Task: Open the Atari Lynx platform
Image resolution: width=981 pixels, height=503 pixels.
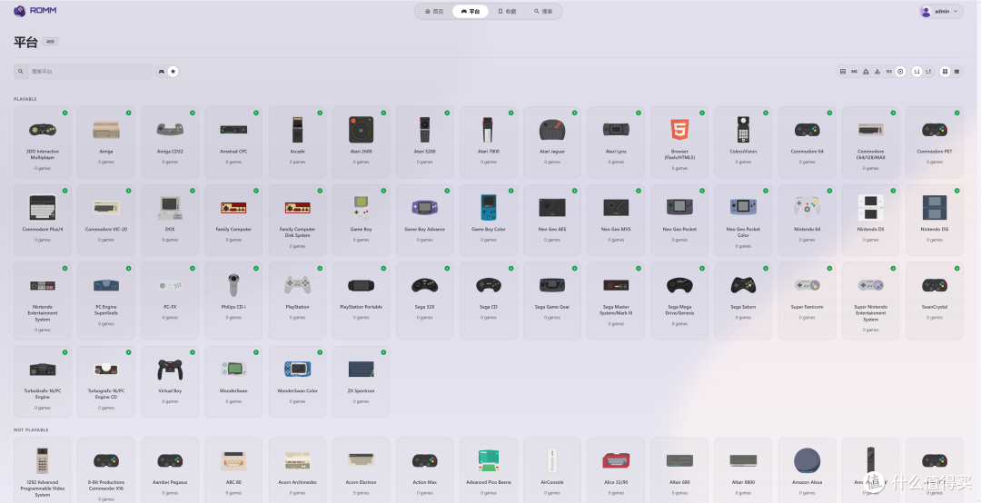Action: click(x=616, y=142)
